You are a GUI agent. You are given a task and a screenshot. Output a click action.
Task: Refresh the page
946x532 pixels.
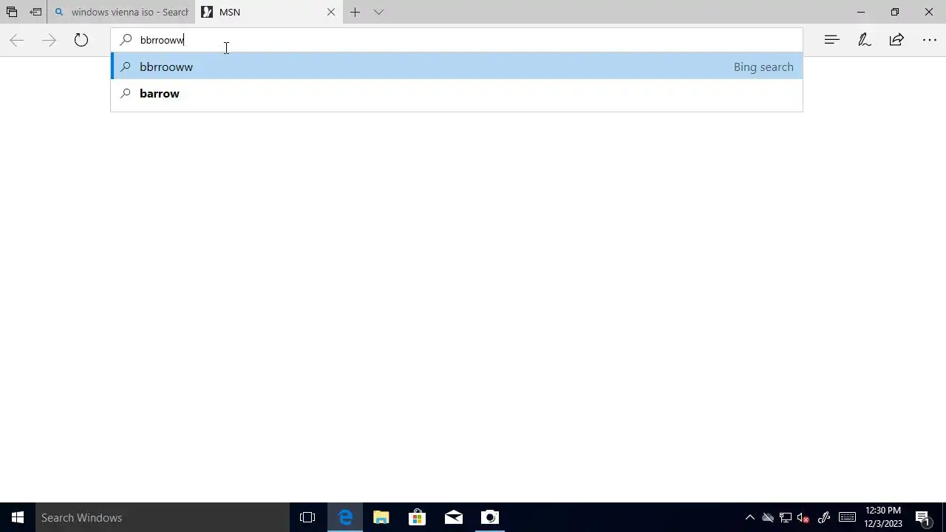pyautogui.click(x=81, y=40)
